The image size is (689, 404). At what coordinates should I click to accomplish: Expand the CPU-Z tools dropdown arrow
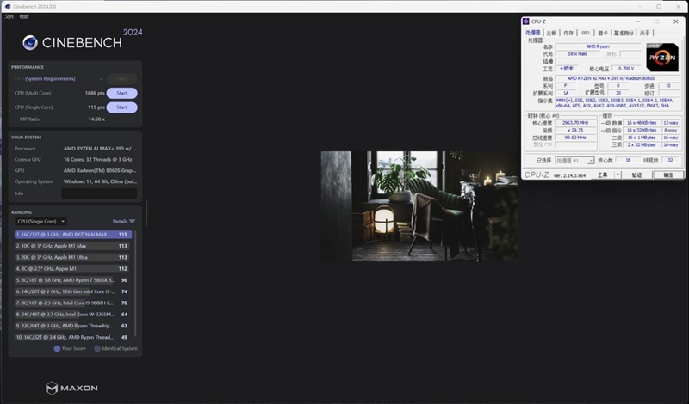click(x=616, y=174)
